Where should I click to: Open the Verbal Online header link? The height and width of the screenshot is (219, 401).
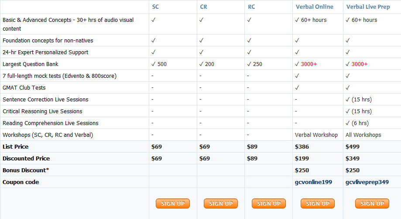click(x=314, y=7)
